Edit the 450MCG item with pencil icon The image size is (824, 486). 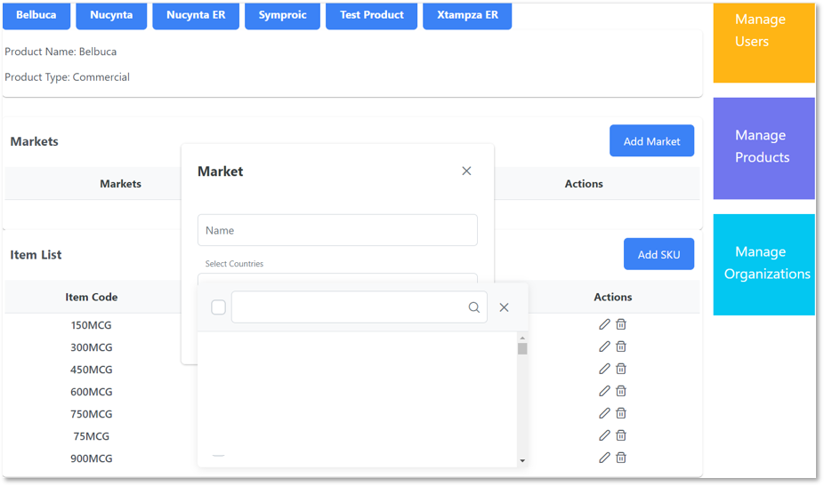coord(604,369)
